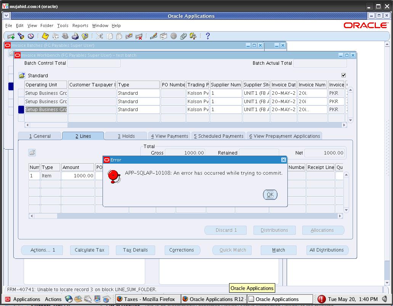Click the Translations globe icon
The image size is (393, 306).
coord(173,36)
